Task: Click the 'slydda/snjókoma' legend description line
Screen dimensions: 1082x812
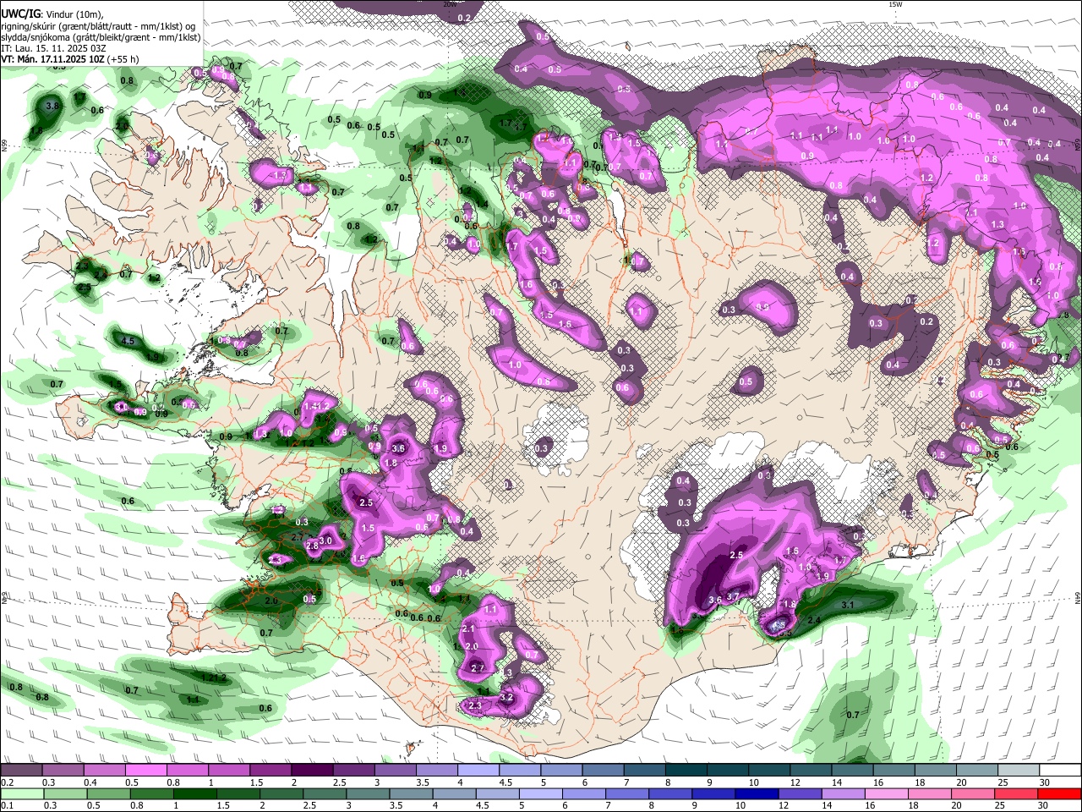Action: [101, 37]
